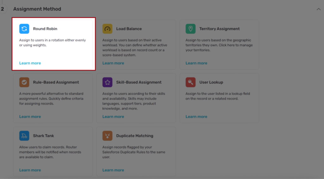The height and width of the screenshot is (179, 324).
Task: Follow Learn more for Rule-Based Assignment
Action: (30, 117)
